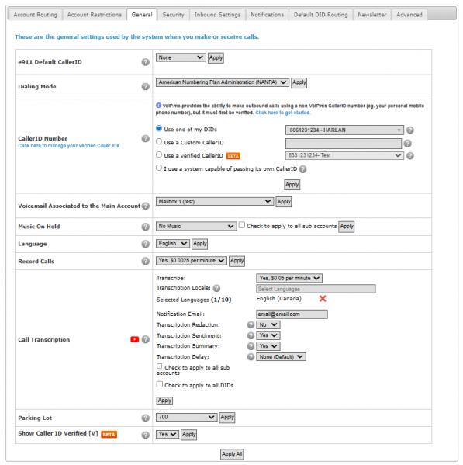Click the help icon next to Parking Lot
This screenshot has height=465, width=463.
[146, 418]
